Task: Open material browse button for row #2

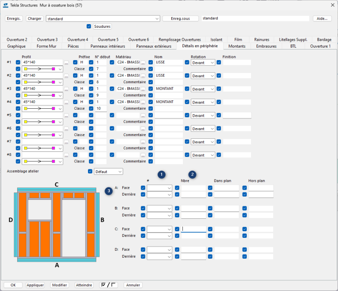Action: coord(143,75)
